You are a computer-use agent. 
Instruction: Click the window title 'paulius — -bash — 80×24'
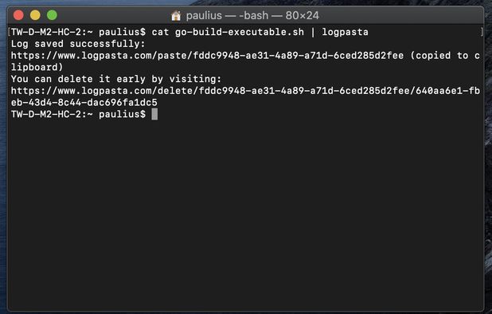click(x=252, y=15)
